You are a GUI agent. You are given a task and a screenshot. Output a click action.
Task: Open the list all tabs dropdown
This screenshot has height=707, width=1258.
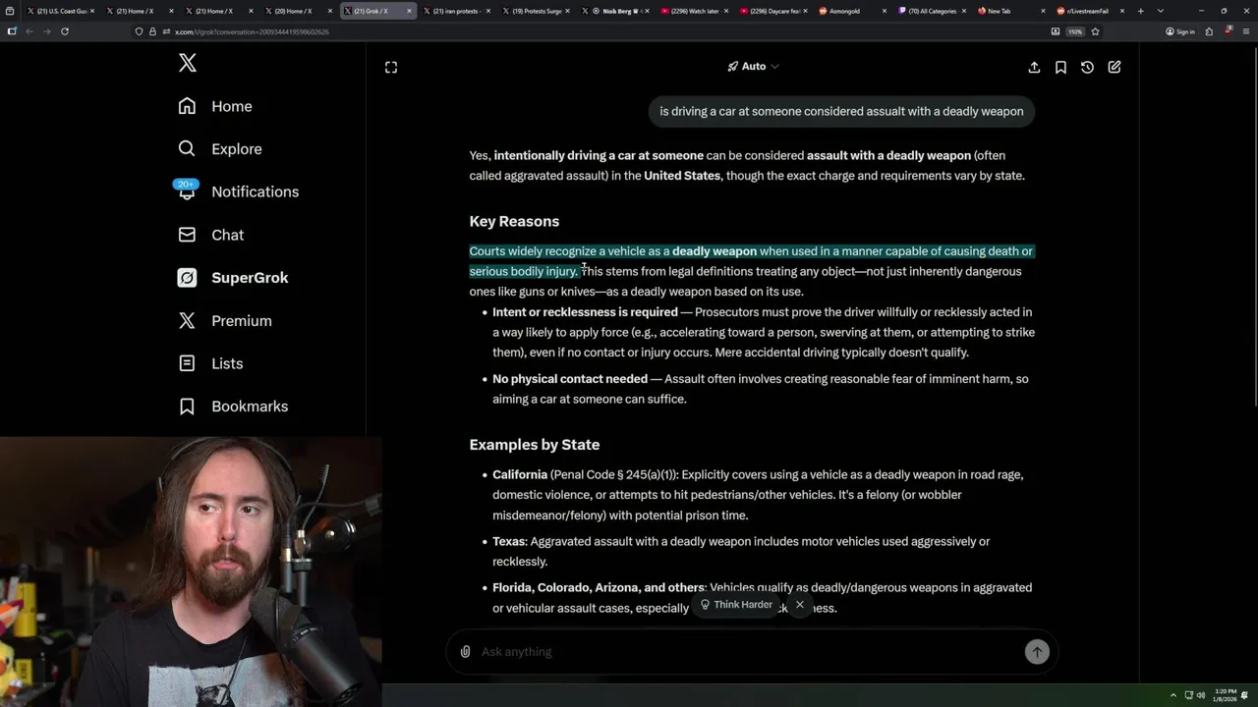pos(1160,11)
